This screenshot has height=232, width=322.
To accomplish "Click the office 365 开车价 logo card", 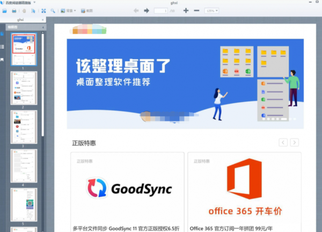I will click(x=245, y=187).
